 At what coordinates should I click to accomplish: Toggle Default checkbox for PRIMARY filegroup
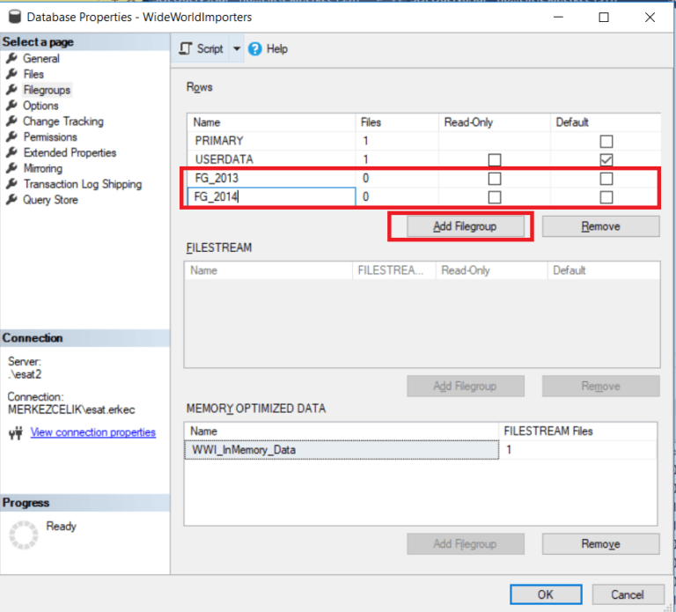click(x=606, y=141)
